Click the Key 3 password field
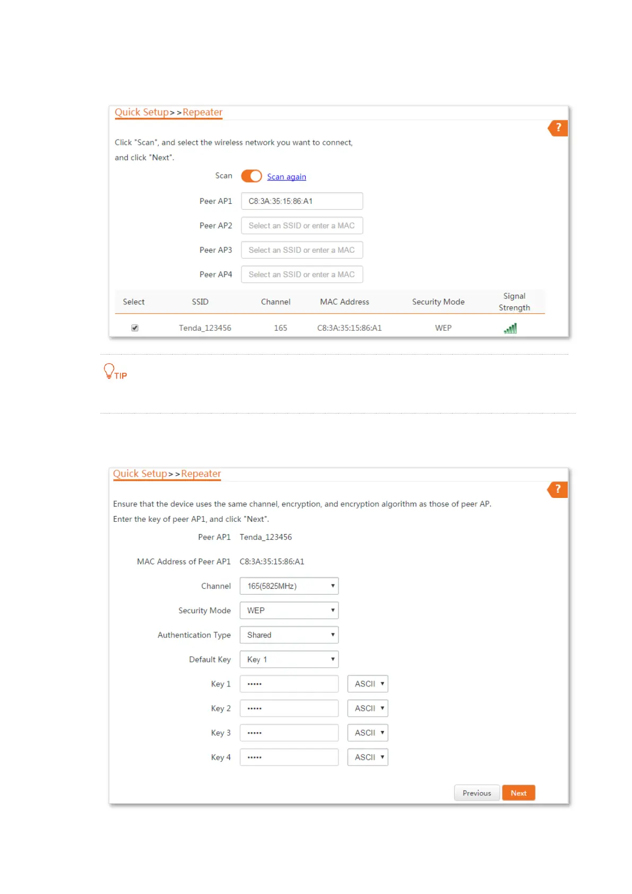632x894 pixels. click(289, 733)
